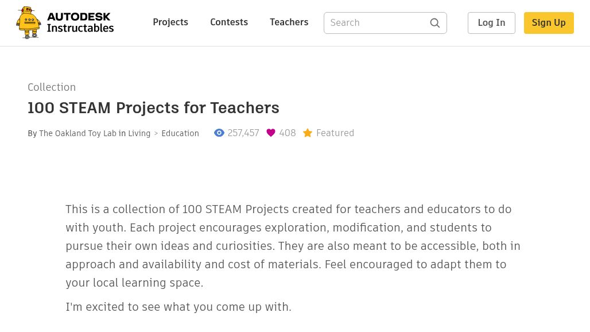
Task: Open The Oakland Toy Lab author profile
Action: (x=77, y=133)
